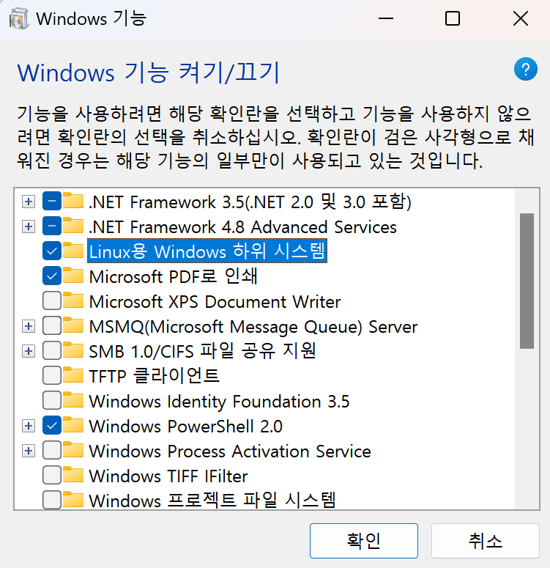Uncheck the Windows PowerShell 2.0 checkbox
The height and width of the screenshot is (568, 550).
point(52,426)
